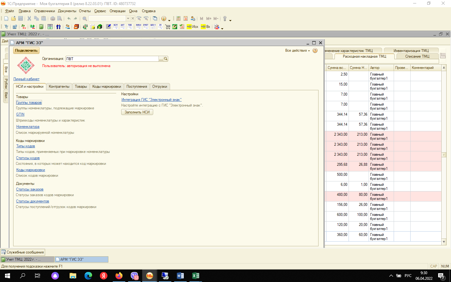
Task: Open help with the question mark icon
Action: coord(315,50)
